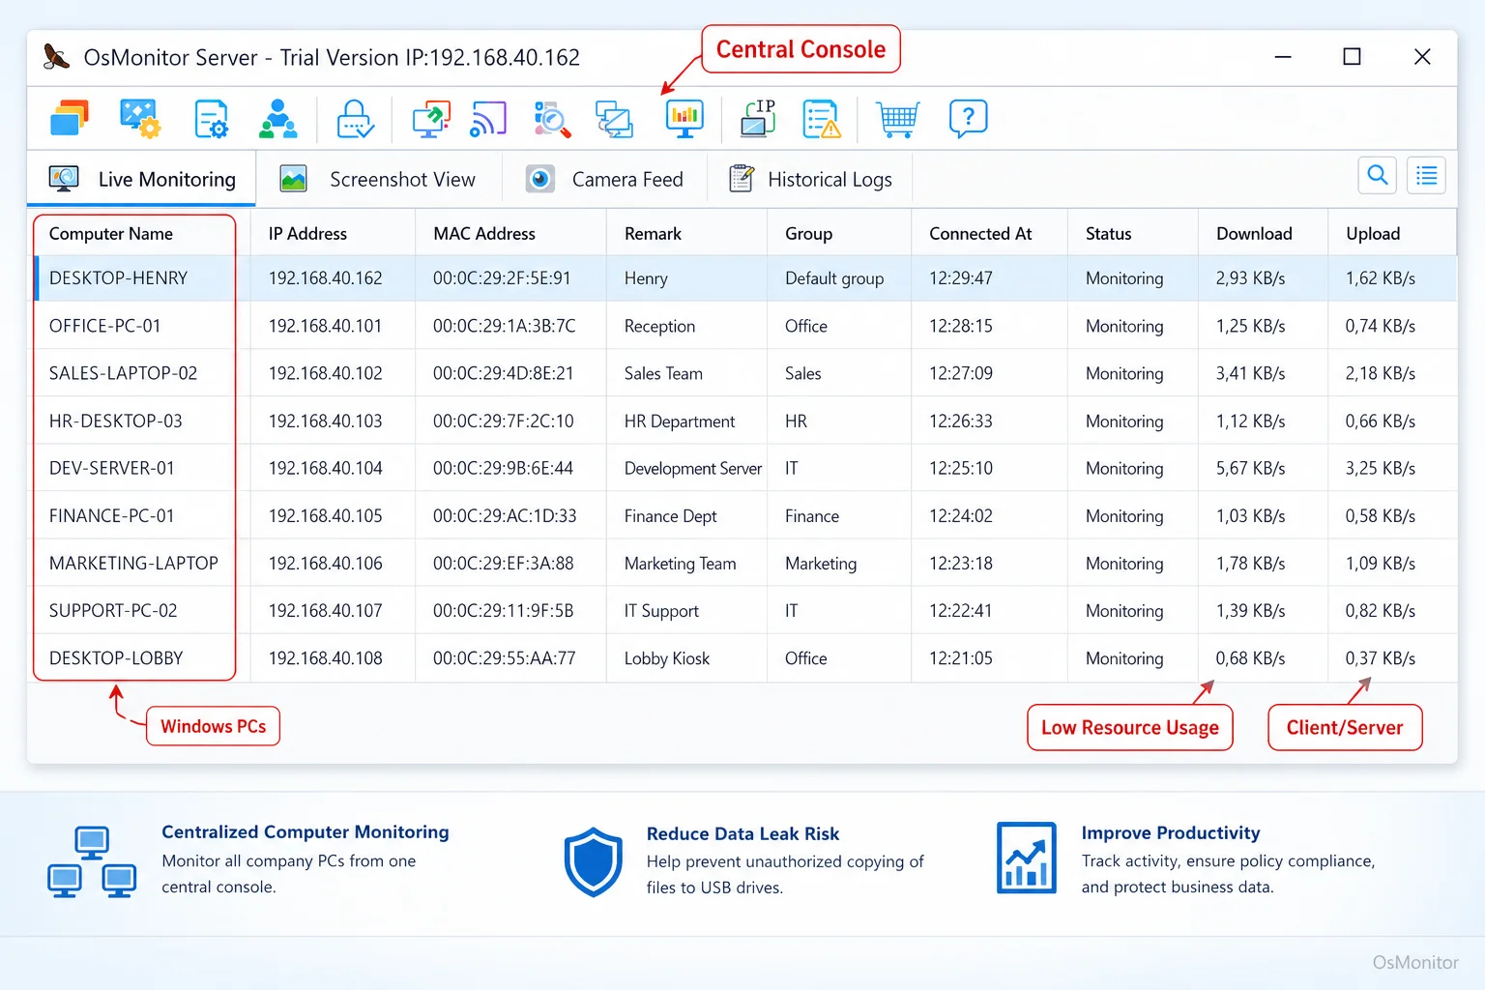This screenshot has width=1485, height=990.
Task: Select the DESKTOP-LOBBY computer
Action: pos(116,658)
